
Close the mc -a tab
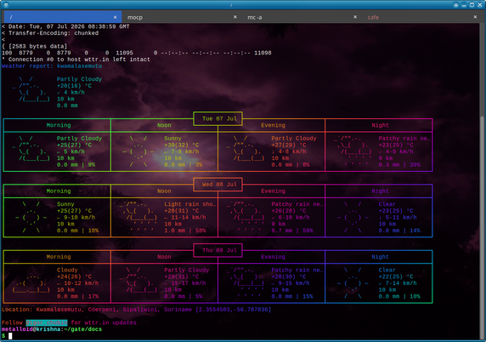pos(355,17)
